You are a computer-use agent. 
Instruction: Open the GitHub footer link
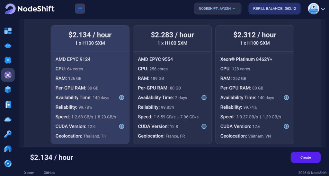[x=49, y=173]
